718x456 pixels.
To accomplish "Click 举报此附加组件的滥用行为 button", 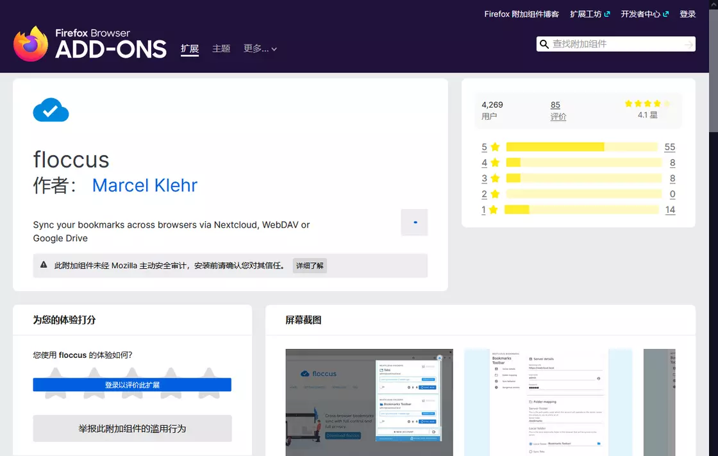I will [132, 428].
